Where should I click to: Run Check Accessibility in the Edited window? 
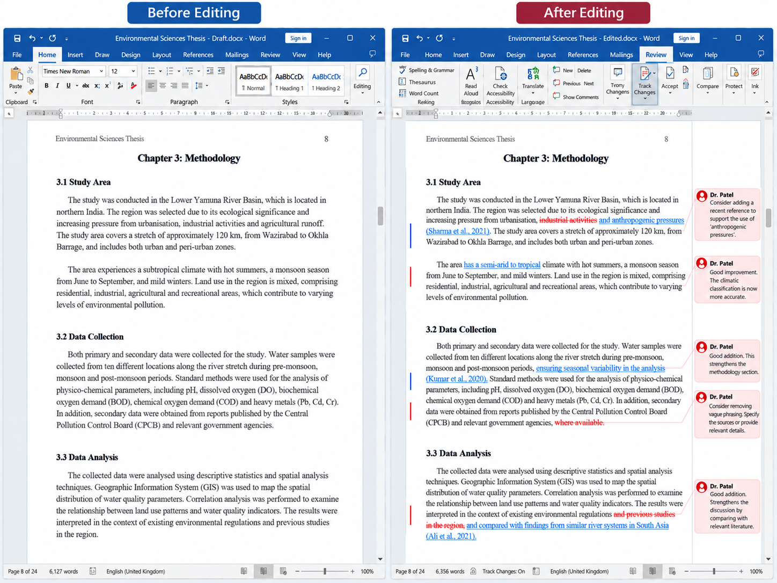tap(500, 82)
